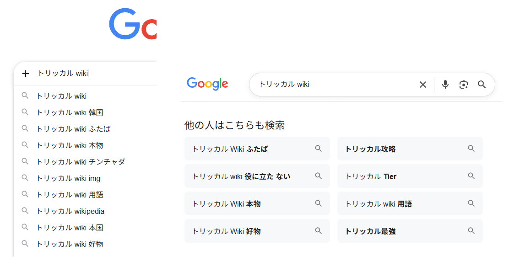Click the Google logo beside results search bar
The height and width of the screenshot is (266, 509).
point(207,84)
